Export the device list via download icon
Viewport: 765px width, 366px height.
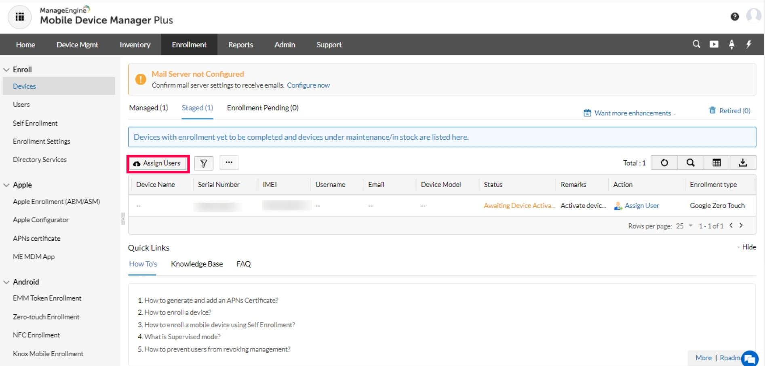click(x=743, y=163)
